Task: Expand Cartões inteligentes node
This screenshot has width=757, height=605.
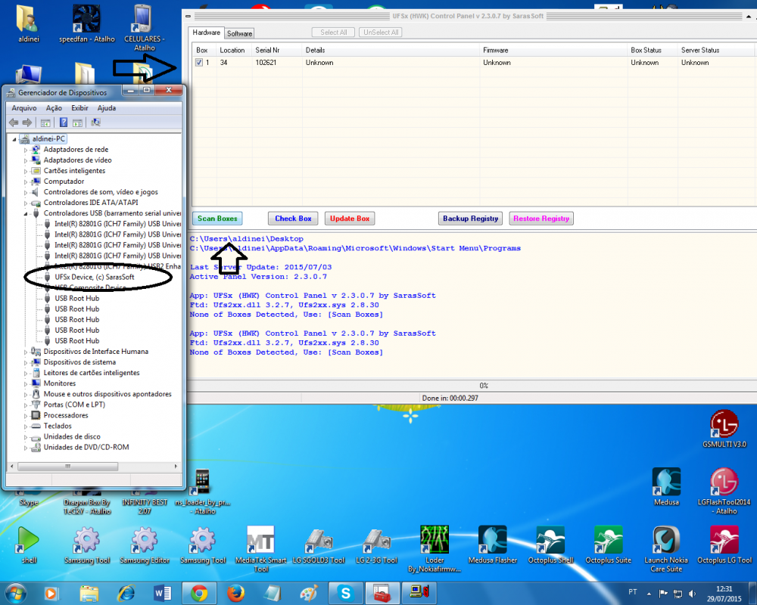Action: [26, 171]
